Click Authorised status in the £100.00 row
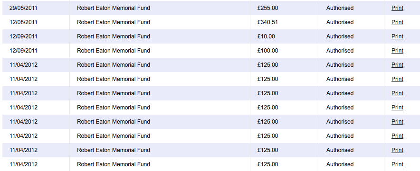 point(340,51)
